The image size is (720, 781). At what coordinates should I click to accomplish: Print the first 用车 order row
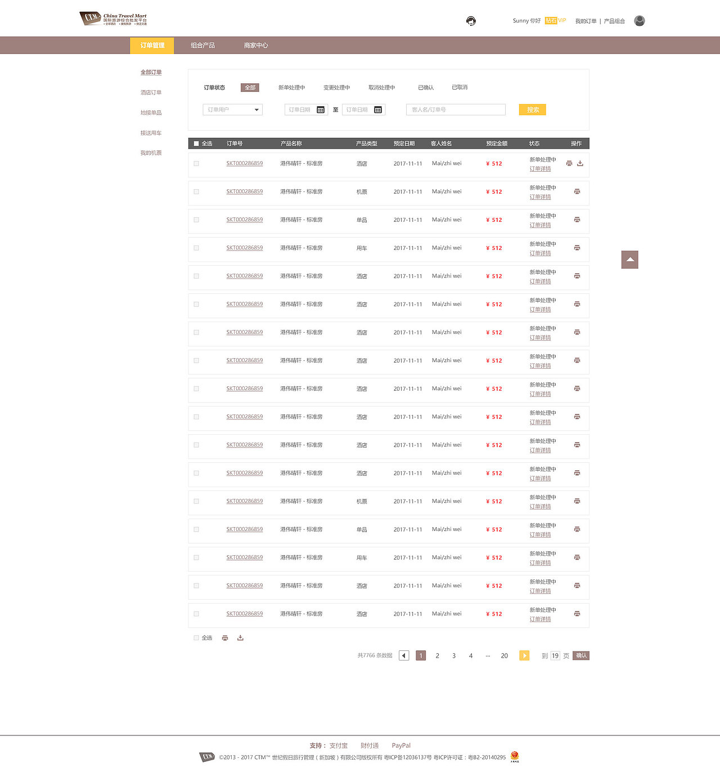(577, 248)
